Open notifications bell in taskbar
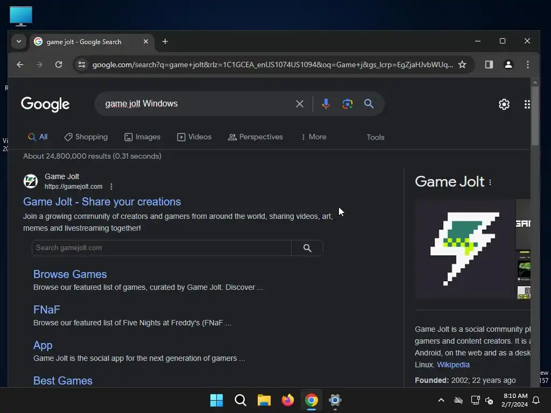 click(x=536, y=400)
